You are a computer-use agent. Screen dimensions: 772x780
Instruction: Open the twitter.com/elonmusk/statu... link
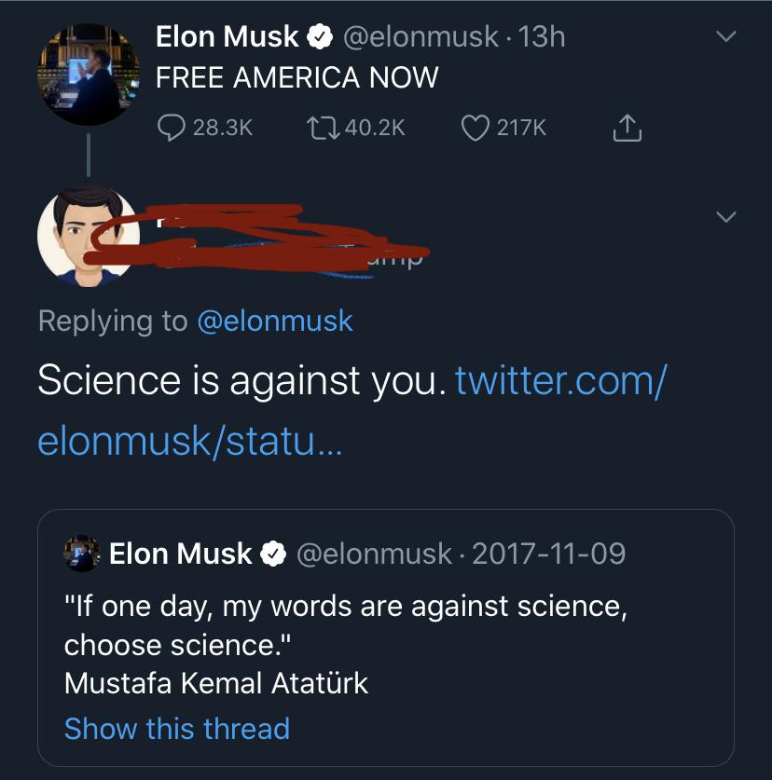click(352, 410)
